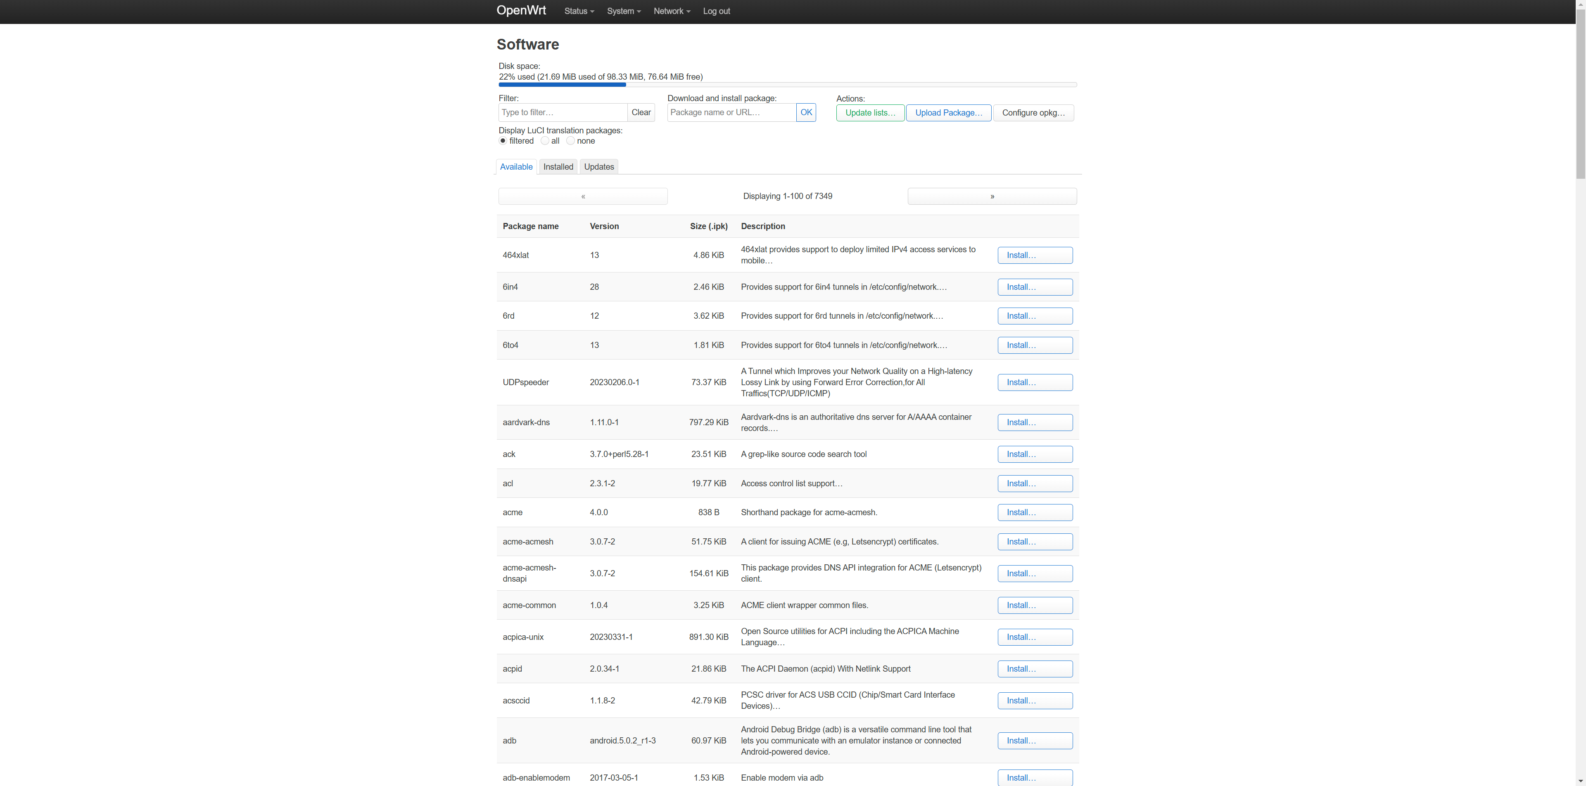
Task: Install the 6to4 package
Action: tap(1035, 345)
